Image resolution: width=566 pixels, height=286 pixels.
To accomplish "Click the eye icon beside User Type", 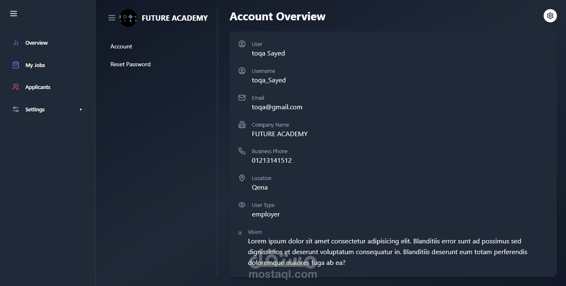I will (x=242, y=205).
